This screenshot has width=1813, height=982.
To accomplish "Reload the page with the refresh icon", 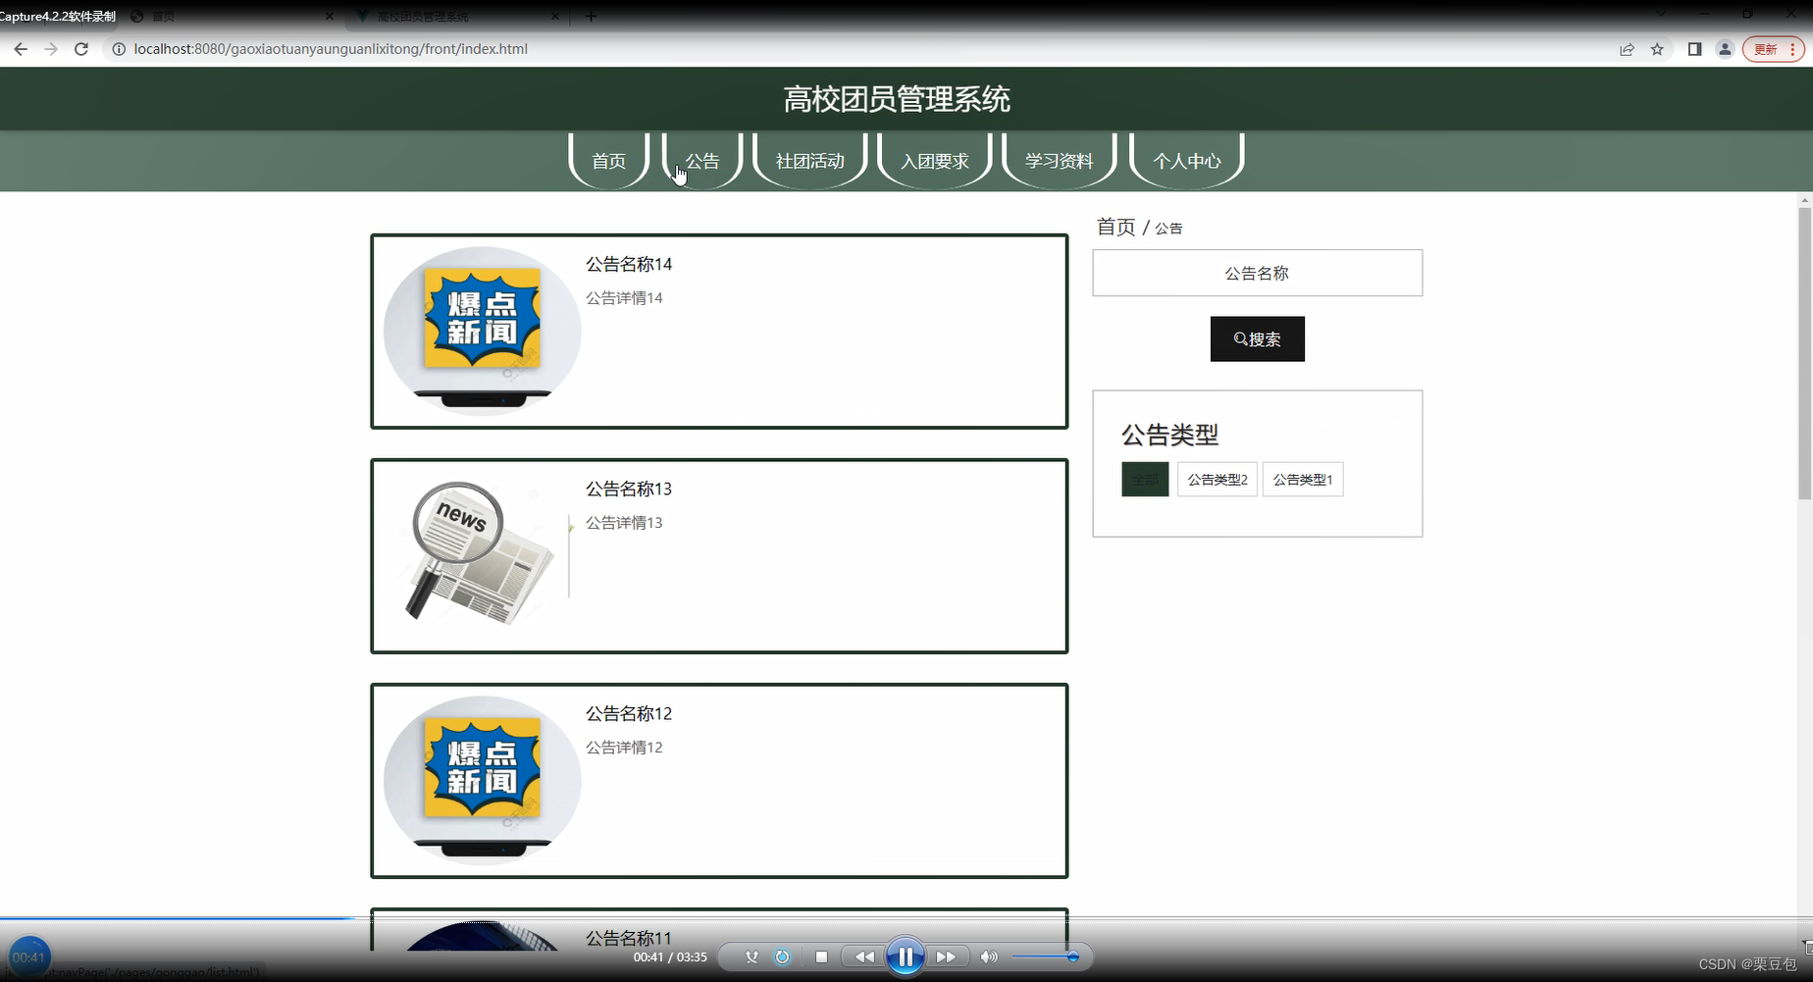I will click(81, 49).
